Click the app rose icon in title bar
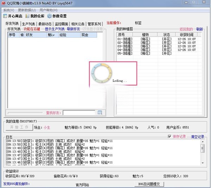 [3, 3]
